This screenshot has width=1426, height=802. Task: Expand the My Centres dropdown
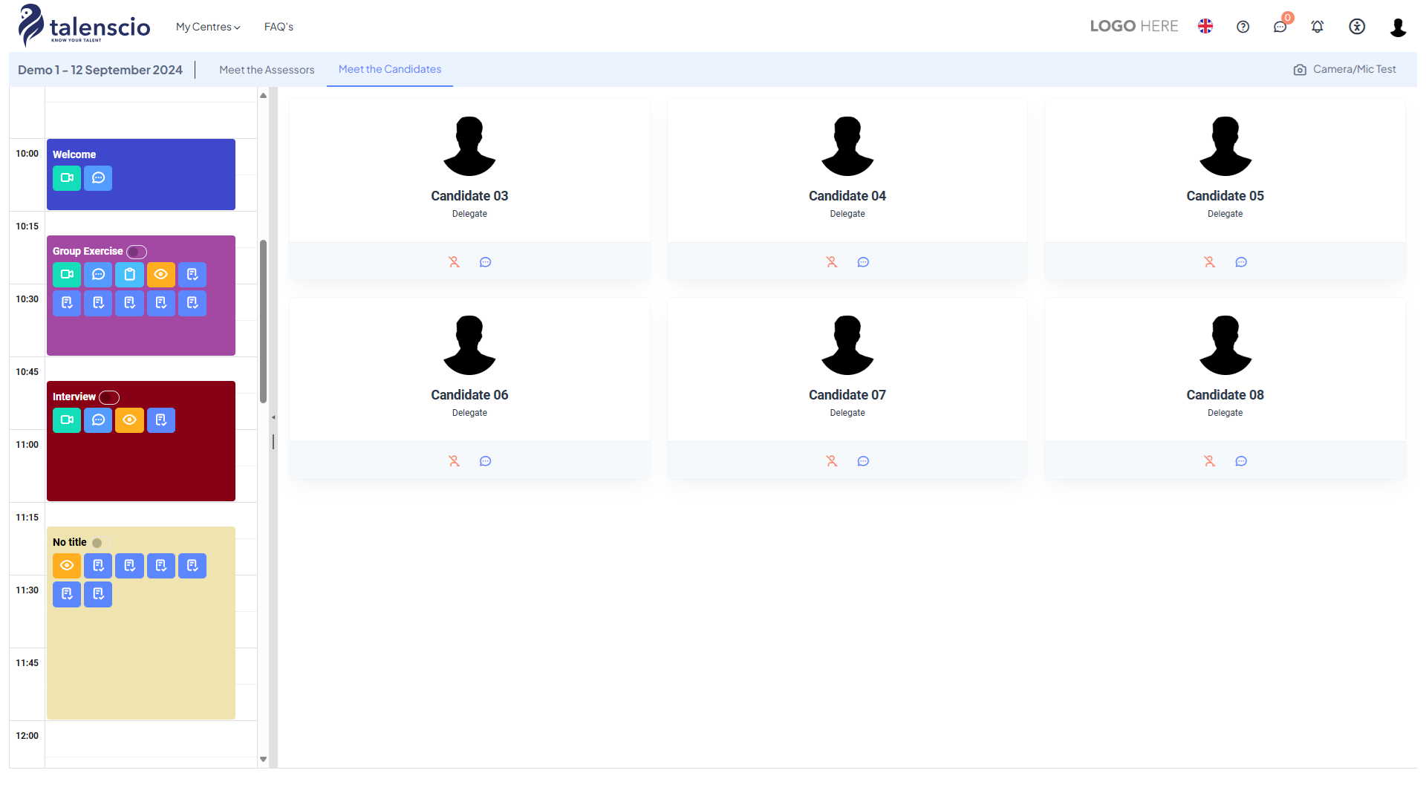pyautogui.click(x=208, y=27)
